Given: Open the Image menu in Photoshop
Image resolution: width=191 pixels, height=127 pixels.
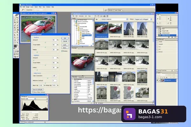Looking at the screenshot, I should click(x=28, y=7).
